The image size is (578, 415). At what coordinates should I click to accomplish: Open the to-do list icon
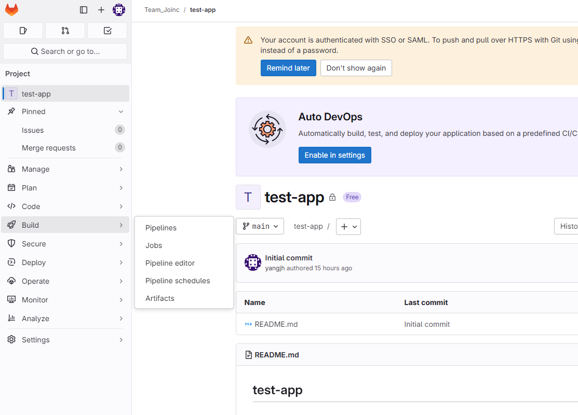pyautogui.click(x=107, y=31)
